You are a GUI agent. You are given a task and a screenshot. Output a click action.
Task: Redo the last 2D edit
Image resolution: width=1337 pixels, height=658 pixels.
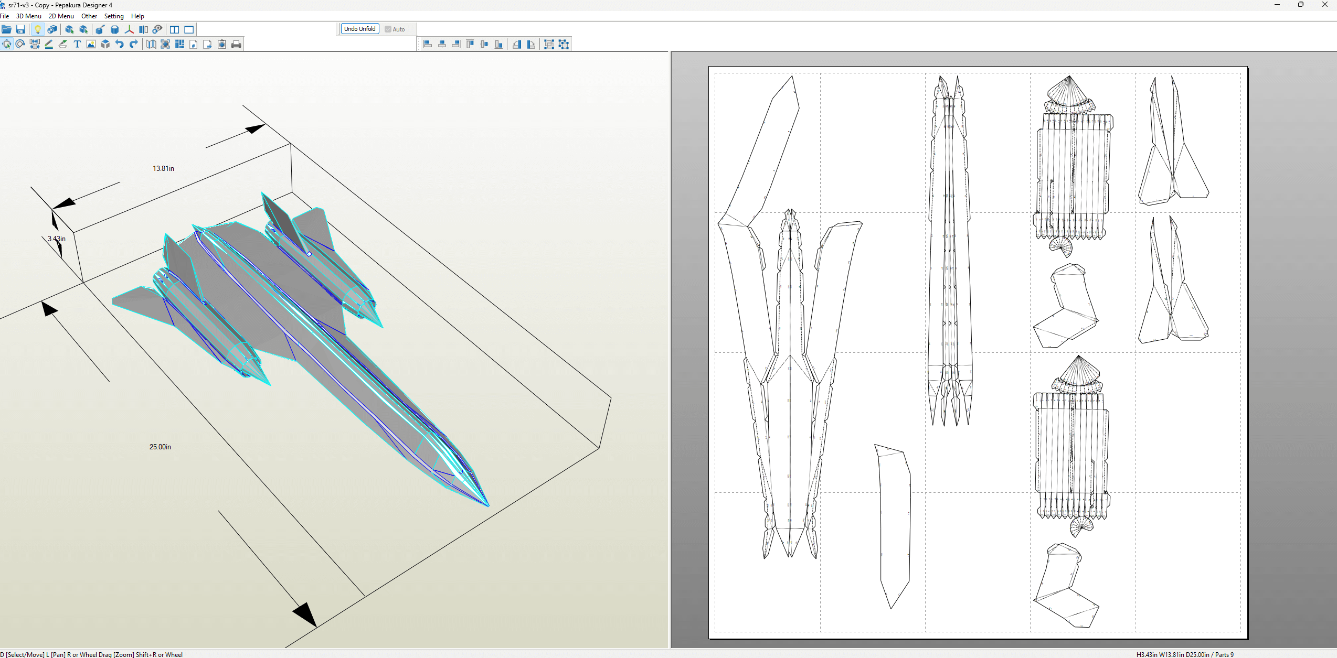[x=134, y=44]
